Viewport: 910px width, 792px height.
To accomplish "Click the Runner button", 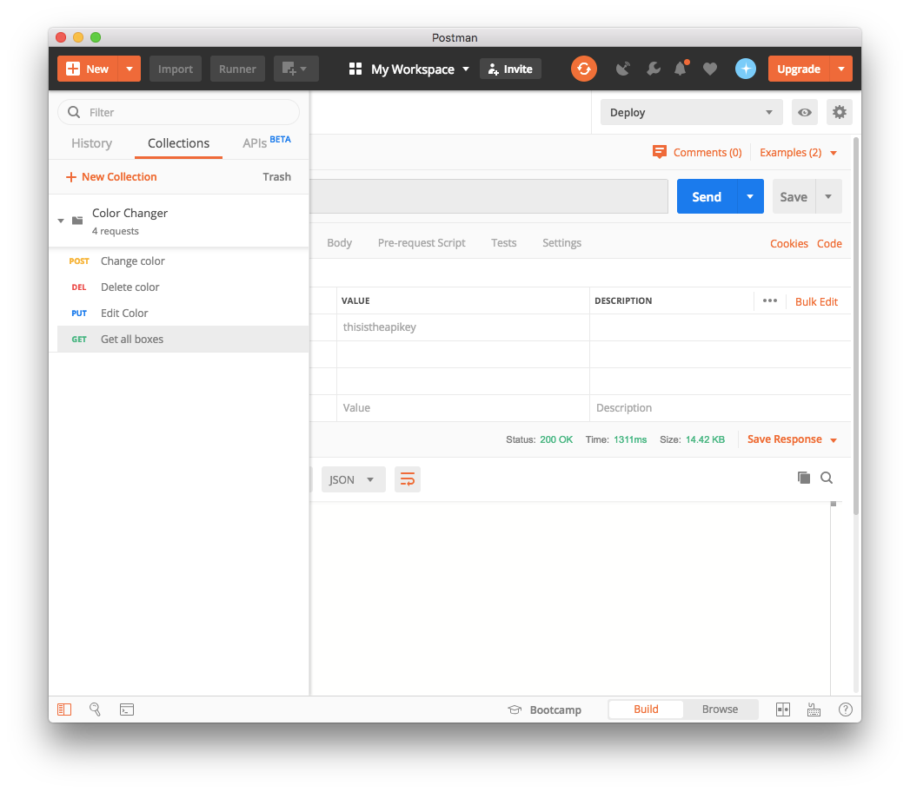I will pos(237,69).
